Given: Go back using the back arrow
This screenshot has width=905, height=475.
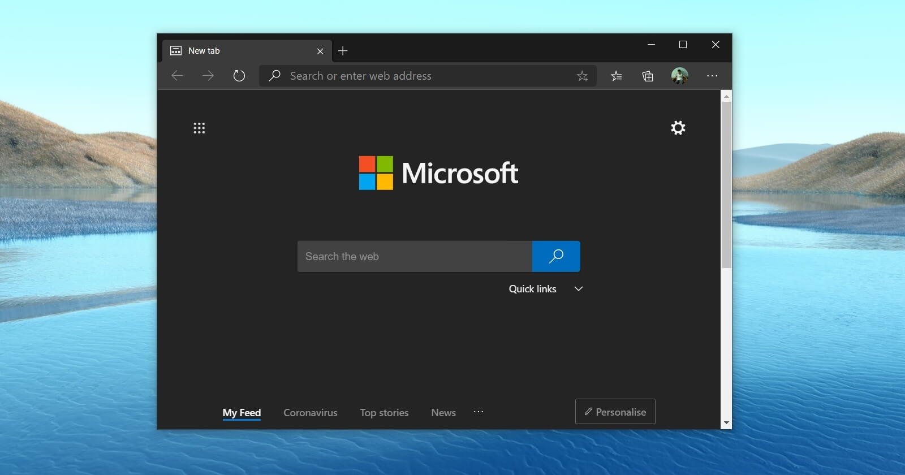Looking at the screenshot, I should pos(177,76).
